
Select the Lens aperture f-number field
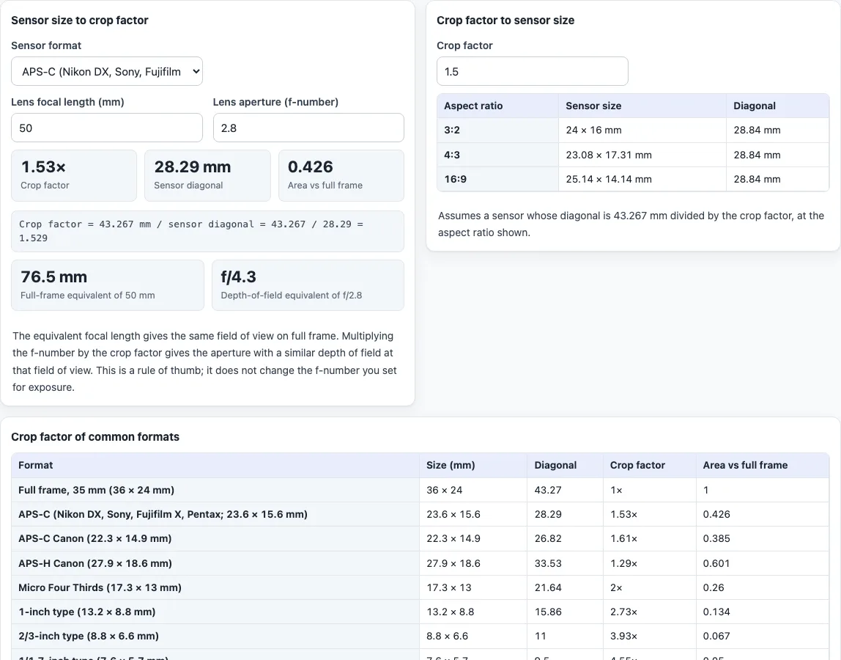308,128
